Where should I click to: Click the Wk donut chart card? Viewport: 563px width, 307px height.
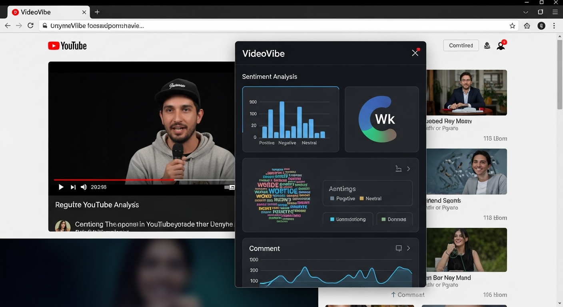[382, 119]
